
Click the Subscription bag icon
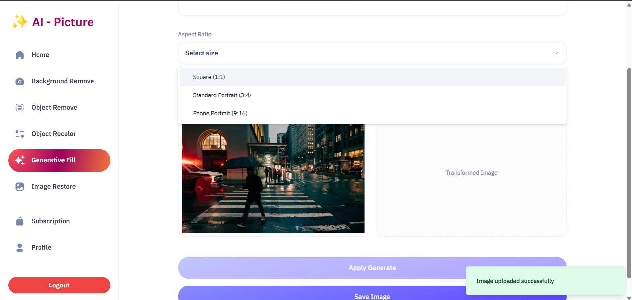[x=20, y=221]
